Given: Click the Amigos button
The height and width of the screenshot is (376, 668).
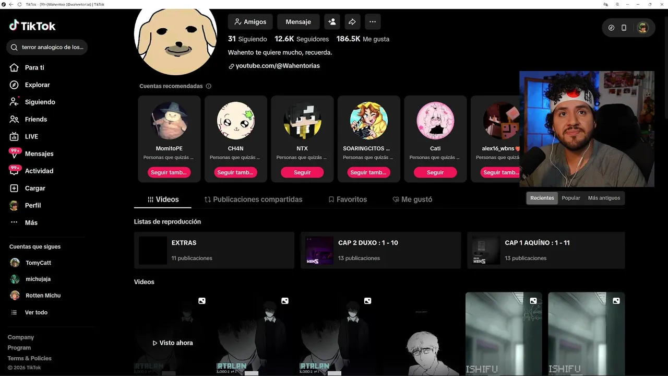Looking at the screenshot, I should click(250, 22).
